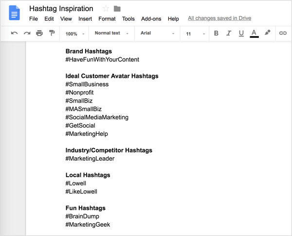
Task: Expand the 100% zoom dropdown
Action: pyautogui.click(x=75, y=34)
